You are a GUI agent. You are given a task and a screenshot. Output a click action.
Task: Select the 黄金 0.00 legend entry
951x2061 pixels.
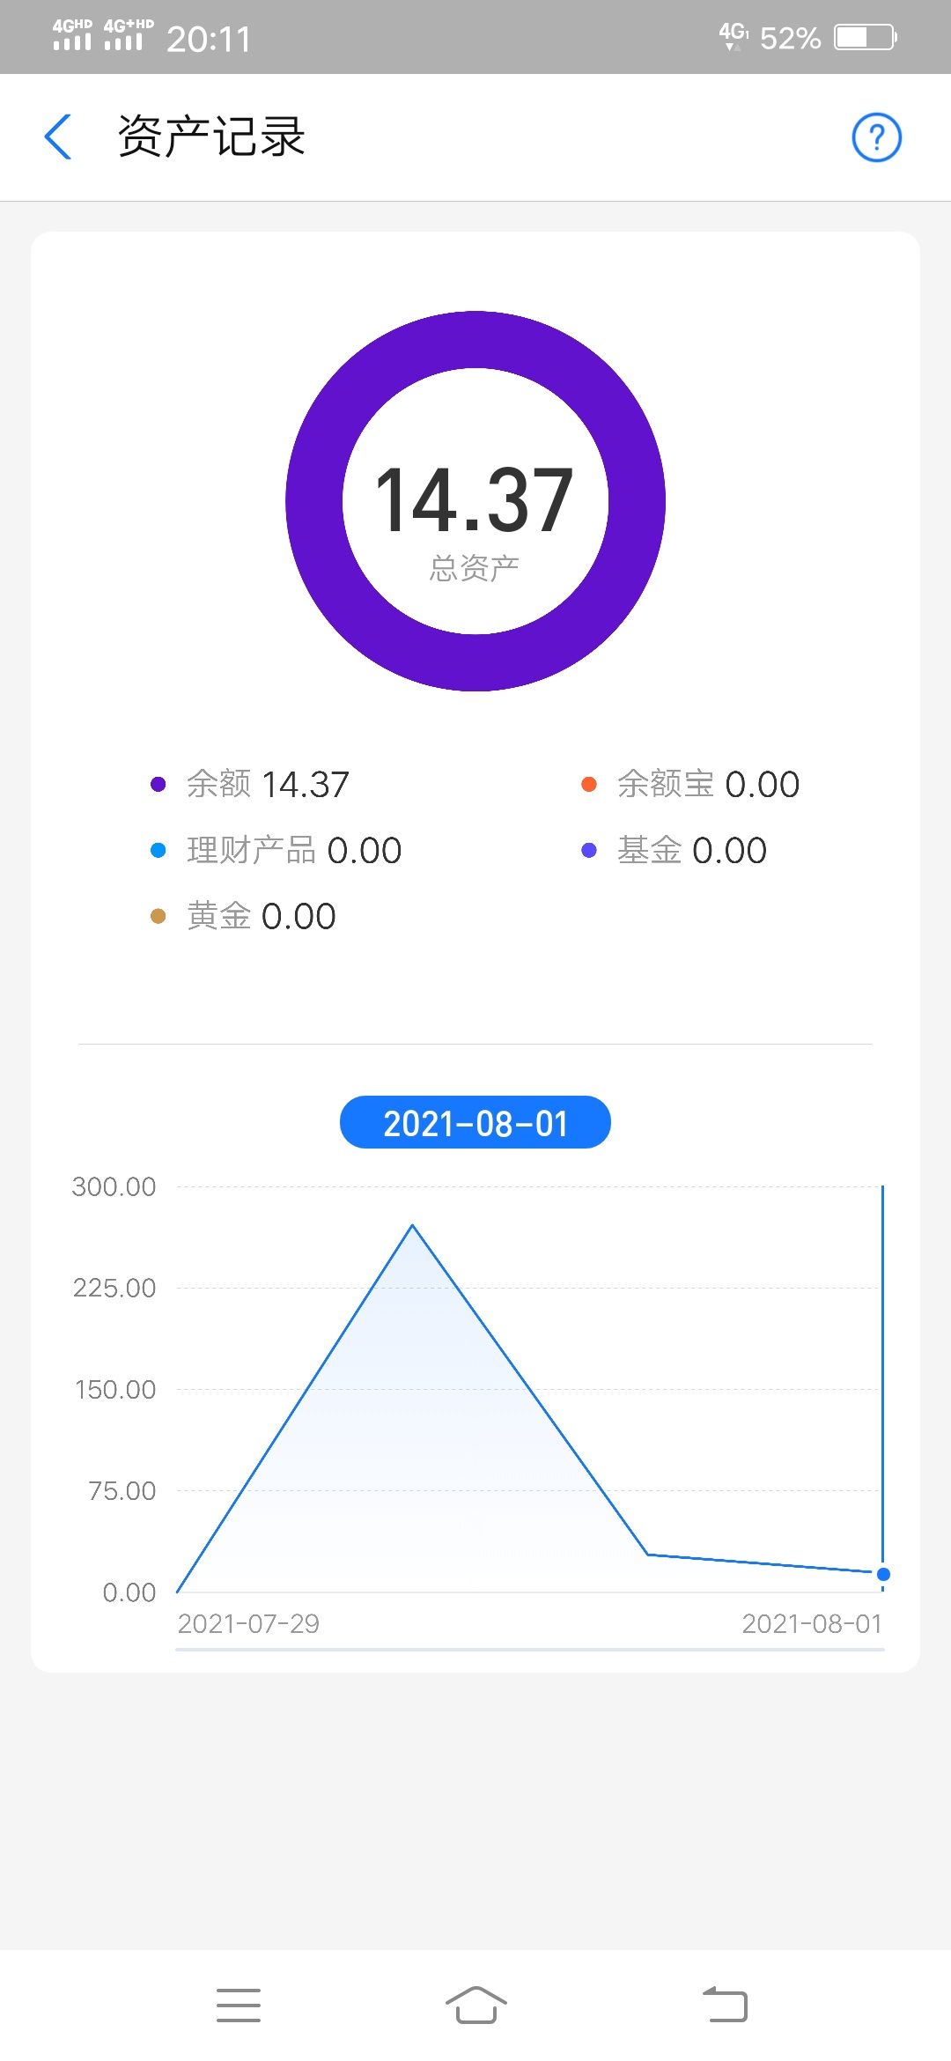(243, 916)
